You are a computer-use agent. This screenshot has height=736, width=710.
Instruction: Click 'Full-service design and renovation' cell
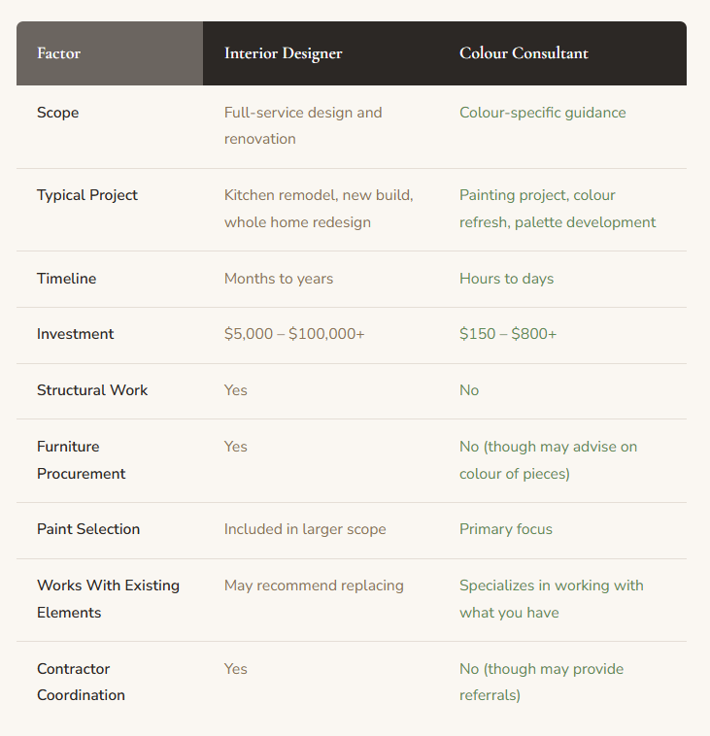(x=303, y=126)
